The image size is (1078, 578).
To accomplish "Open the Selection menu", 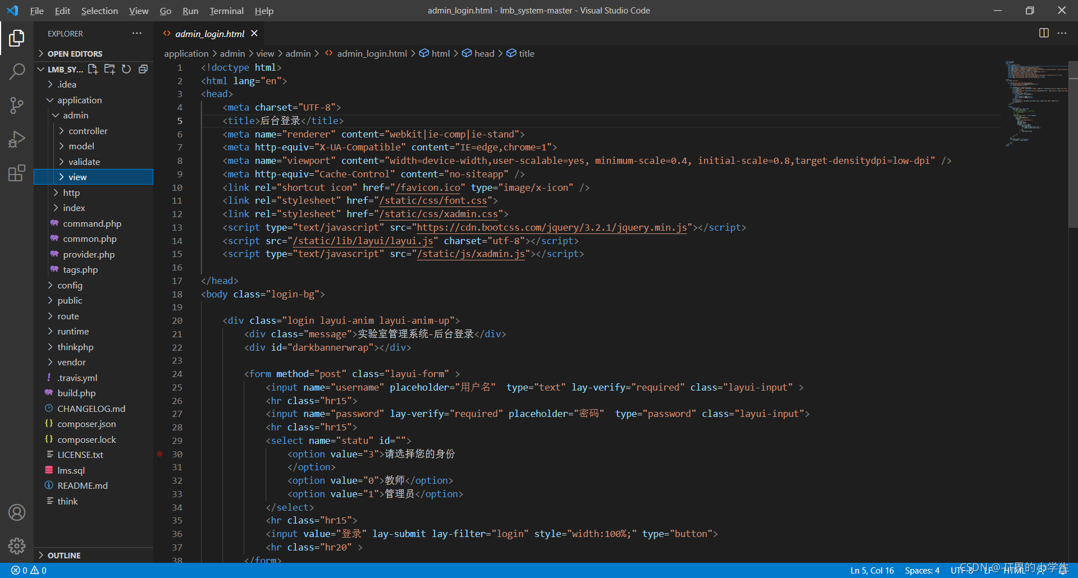I will tap(99, 11).
